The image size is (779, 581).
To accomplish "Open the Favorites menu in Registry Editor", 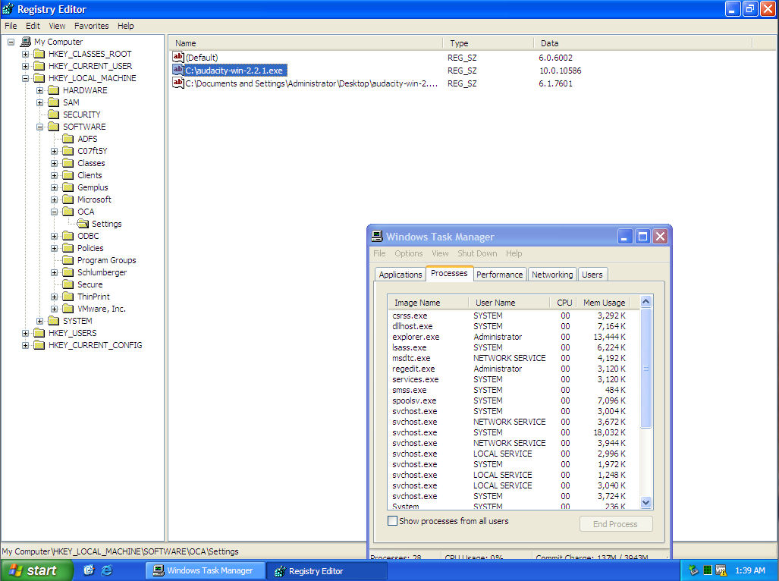I will click(92, 26).
